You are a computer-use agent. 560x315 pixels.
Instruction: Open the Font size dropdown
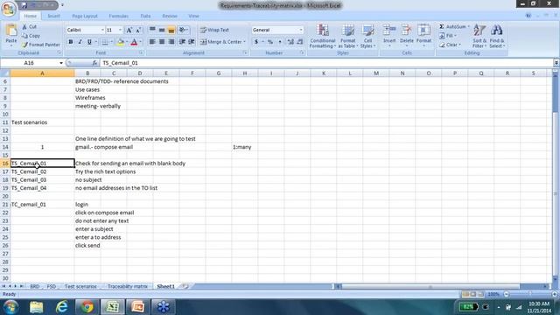click(x=120, y=31)
